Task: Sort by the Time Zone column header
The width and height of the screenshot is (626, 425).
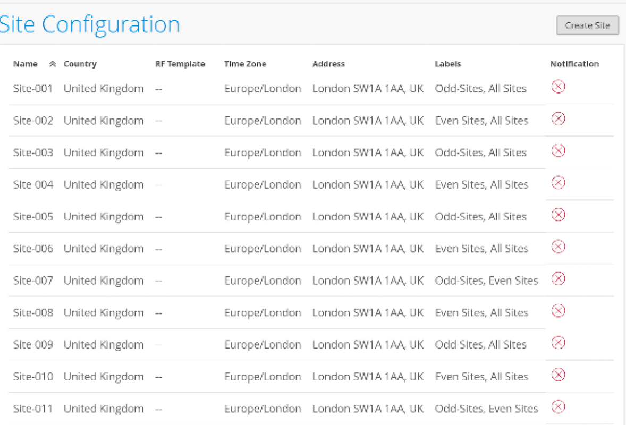Action: tap(245, 64)
